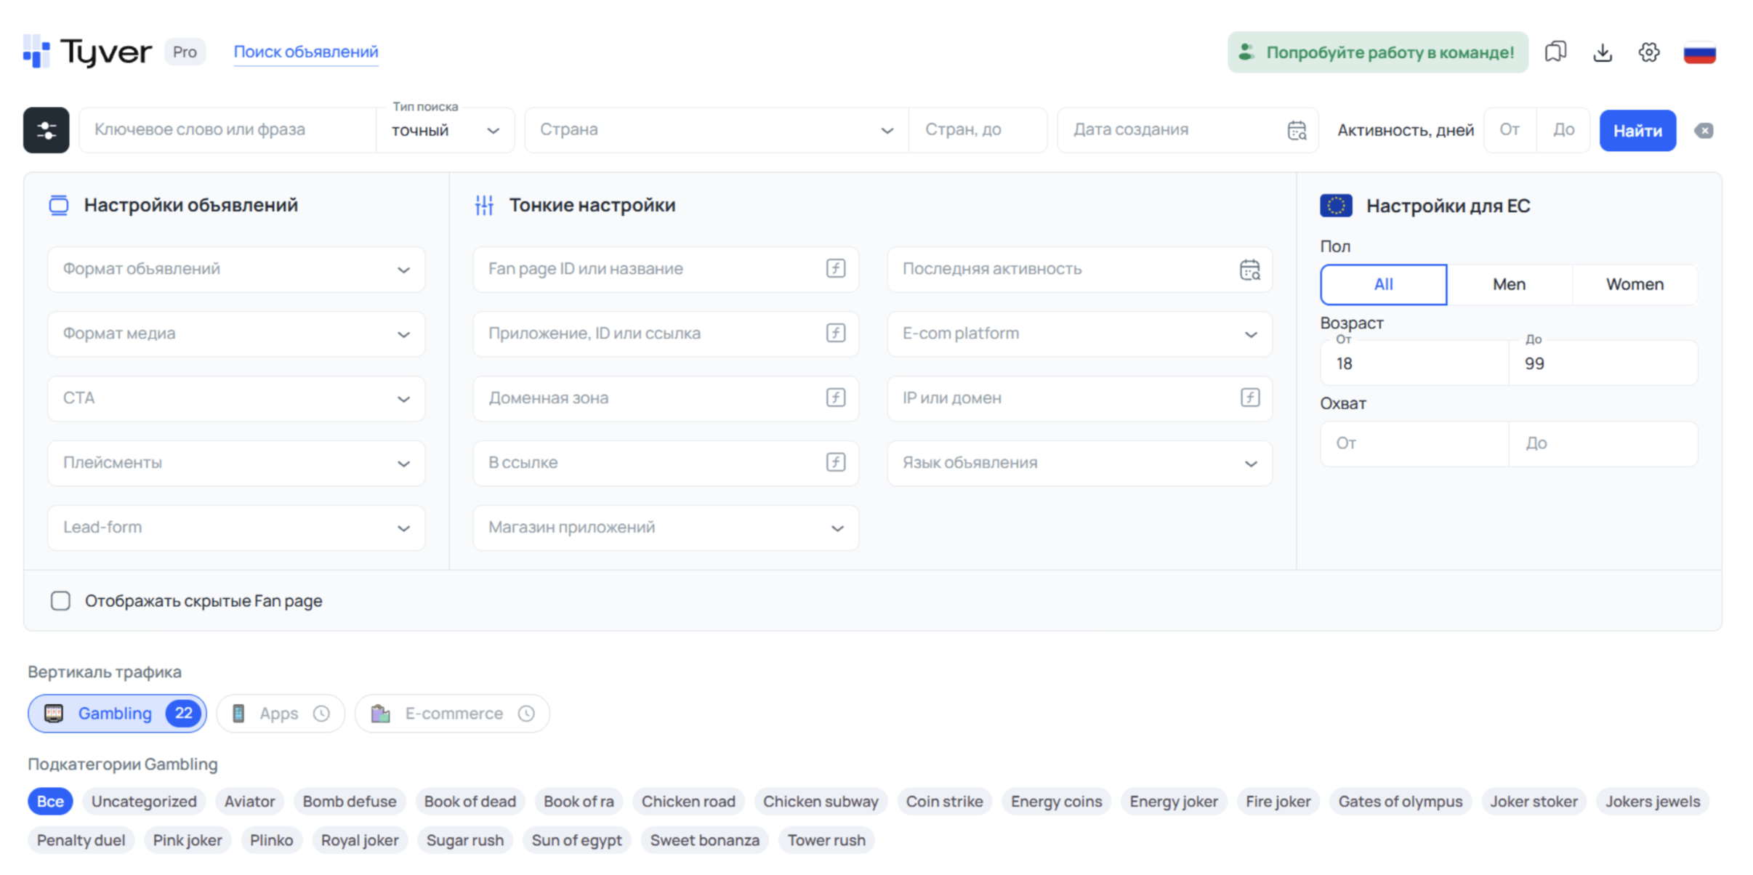
Task: Toggle the Aviator subcategory chip
Action: (x=249, y=801)
